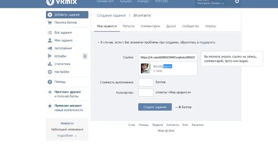The width and height of the screenshot is (278, 156).
Task: Click the 1 лайк text
Action: [158, 71]
